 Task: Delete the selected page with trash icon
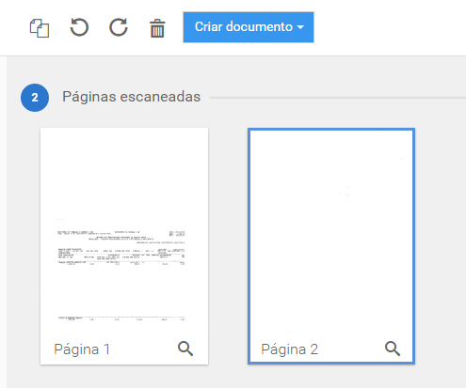click(157, 28)
